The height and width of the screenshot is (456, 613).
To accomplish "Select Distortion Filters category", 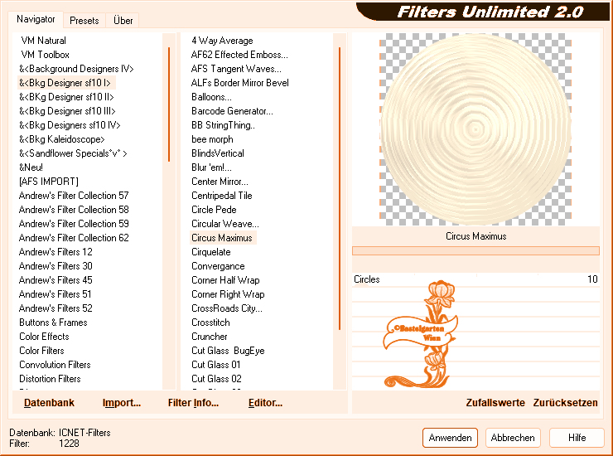I will [50, 379].
